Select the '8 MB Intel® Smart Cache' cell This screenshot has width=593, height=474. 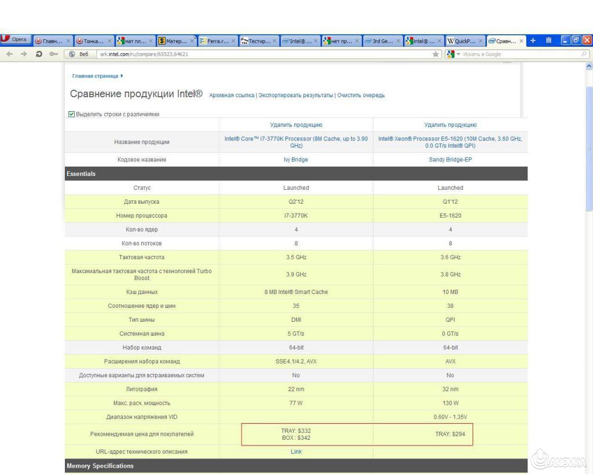[x=296, y=292]
